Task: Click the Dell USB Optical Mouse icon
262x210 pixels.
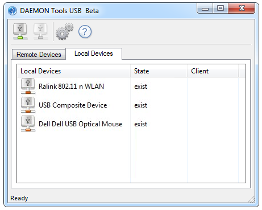Action: coord(28,123)
